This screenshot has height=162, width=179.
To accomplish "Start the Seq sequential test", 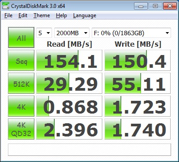I will point(21,60).
